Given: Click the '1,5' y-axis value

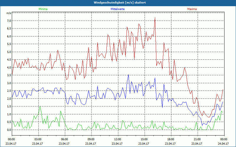Looking at the screenshot, I should tap(9, 106).
